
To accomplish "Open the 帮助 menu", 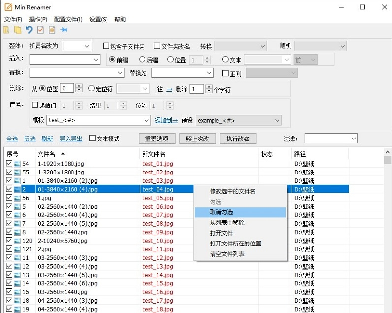I will pos(120,20).
